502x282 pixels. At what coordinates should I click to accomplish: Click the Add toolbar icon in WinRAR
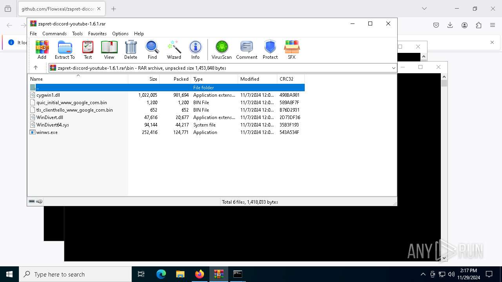(42, 50)
